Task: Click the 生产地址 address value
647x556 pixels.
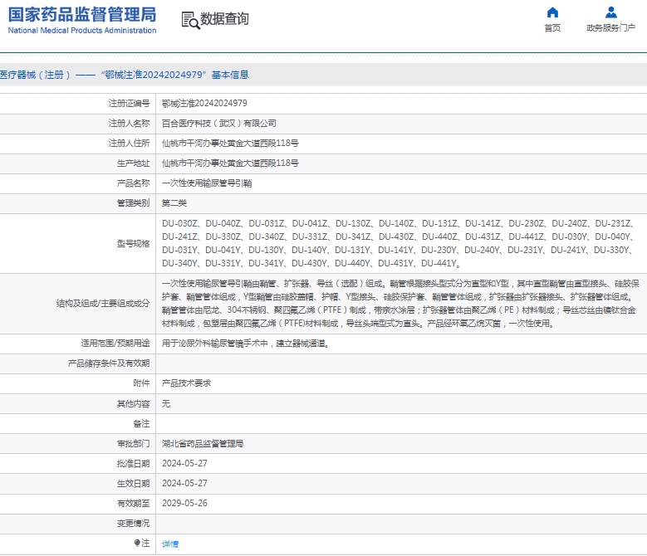Action: coord(230,163)
